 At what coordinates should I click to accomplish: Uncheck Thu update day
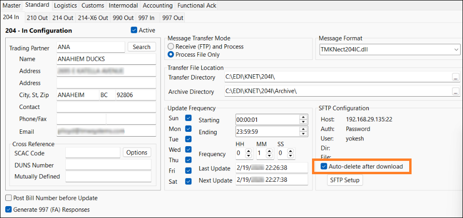[188, 160]
